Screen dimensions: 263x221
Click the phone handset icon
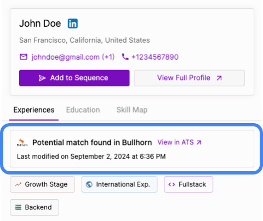125,57
